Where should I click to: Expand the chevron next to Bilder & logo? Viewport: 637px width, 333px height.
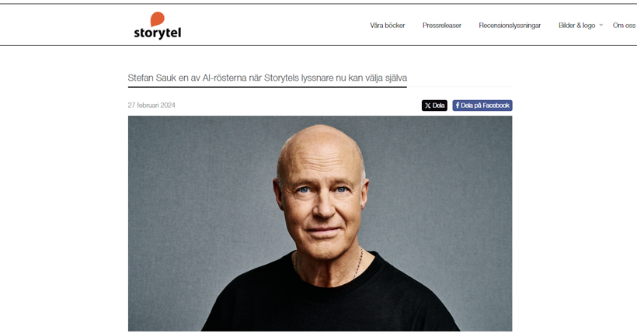click(601, 25)
